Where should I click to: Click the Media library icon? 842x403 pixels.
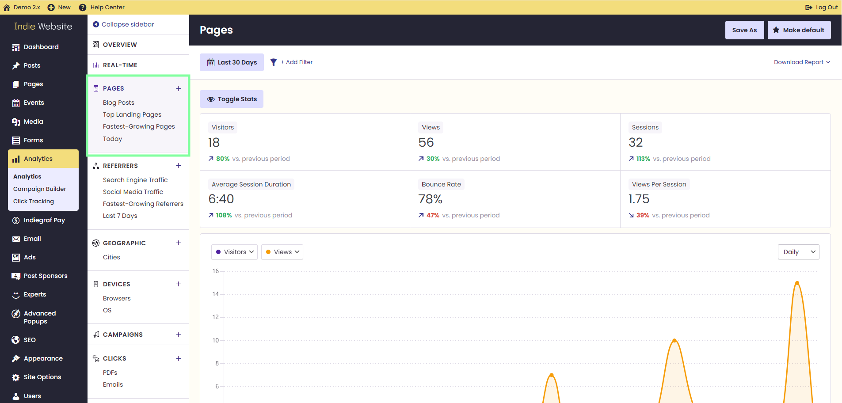[x=16, y=122]
